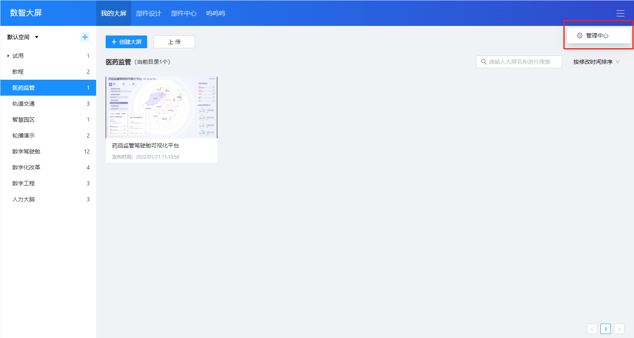Go to the next page arrow
The image size is (634, 338).
pos(619,329)
